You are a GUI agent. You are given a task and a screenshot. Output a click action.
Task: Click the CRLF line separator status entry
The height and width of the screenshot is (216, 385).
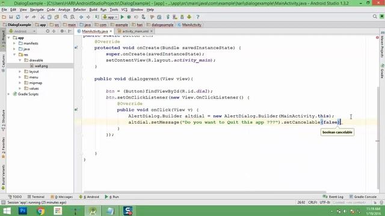(x=313, y=203)
